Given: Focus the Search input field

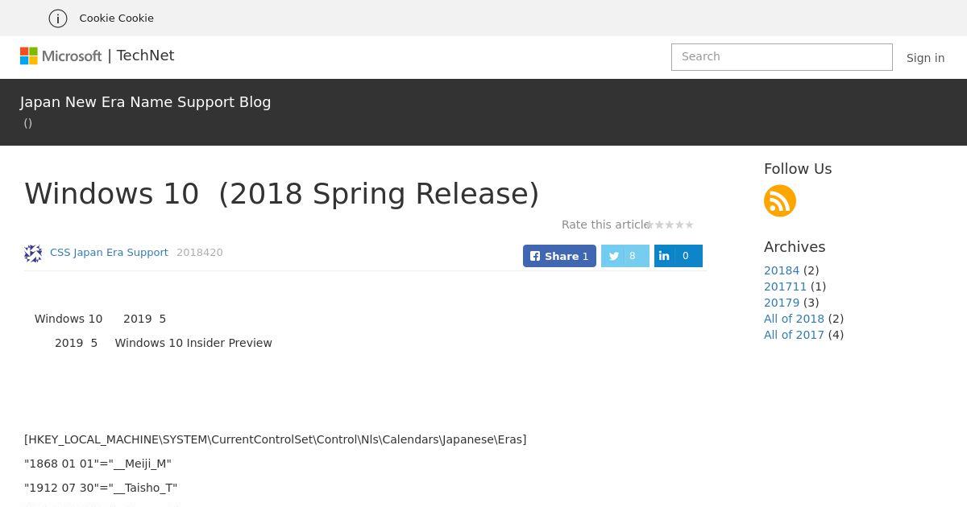Looking at the screenshot, I should 782,57.
